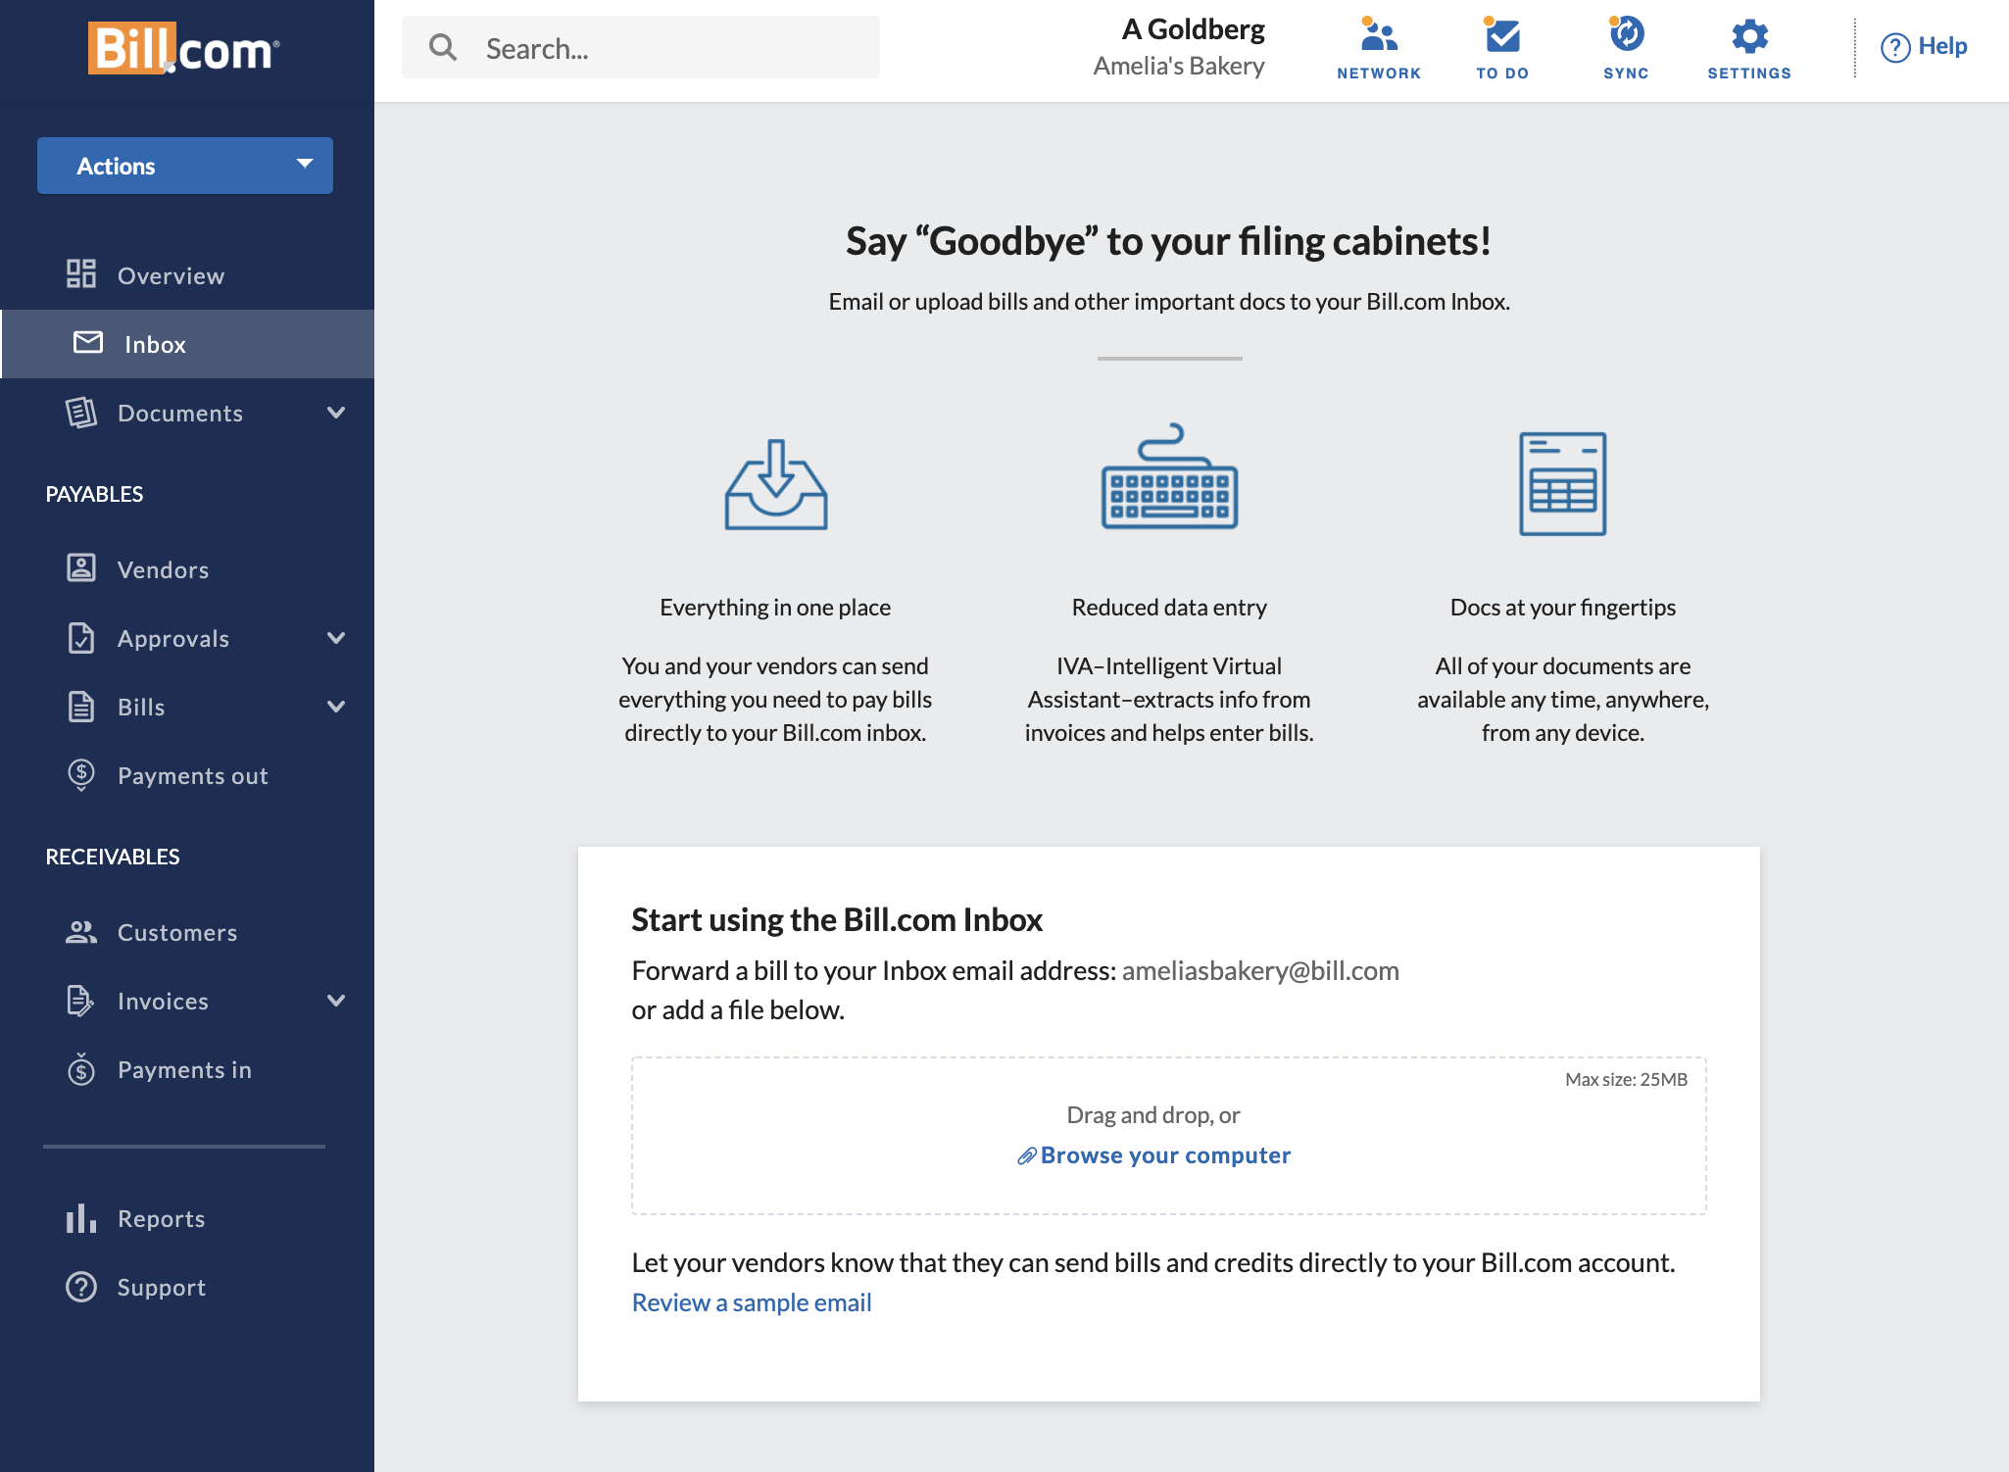Viewport: 2009px width, 1472px height.
Task: Click 'Max size: 25MB' text
Action: (x=1626, y=1079)
